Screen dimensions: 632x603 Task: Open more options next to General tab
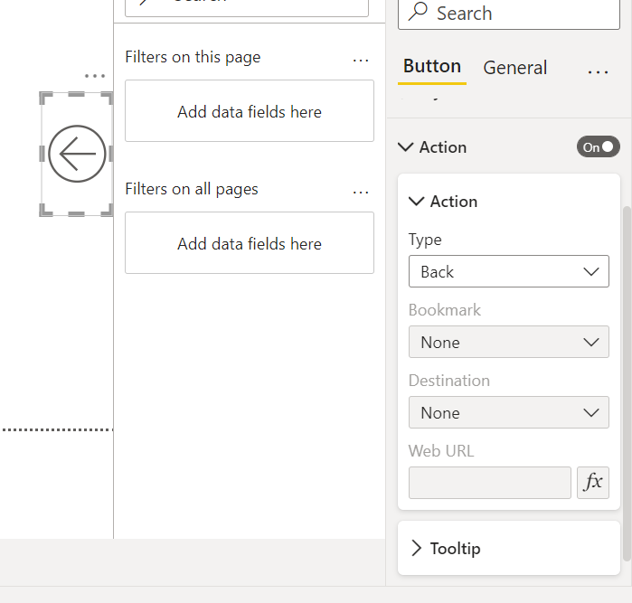click(598, 72)
